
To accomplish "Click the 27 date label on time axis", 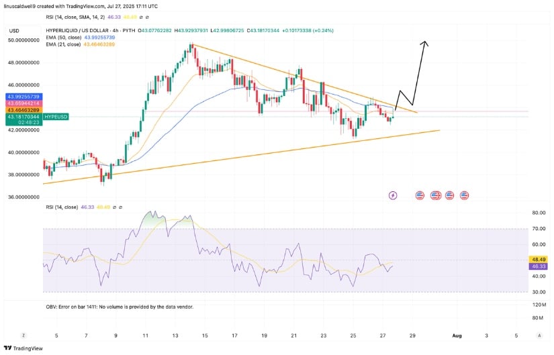I will [383, 336].
